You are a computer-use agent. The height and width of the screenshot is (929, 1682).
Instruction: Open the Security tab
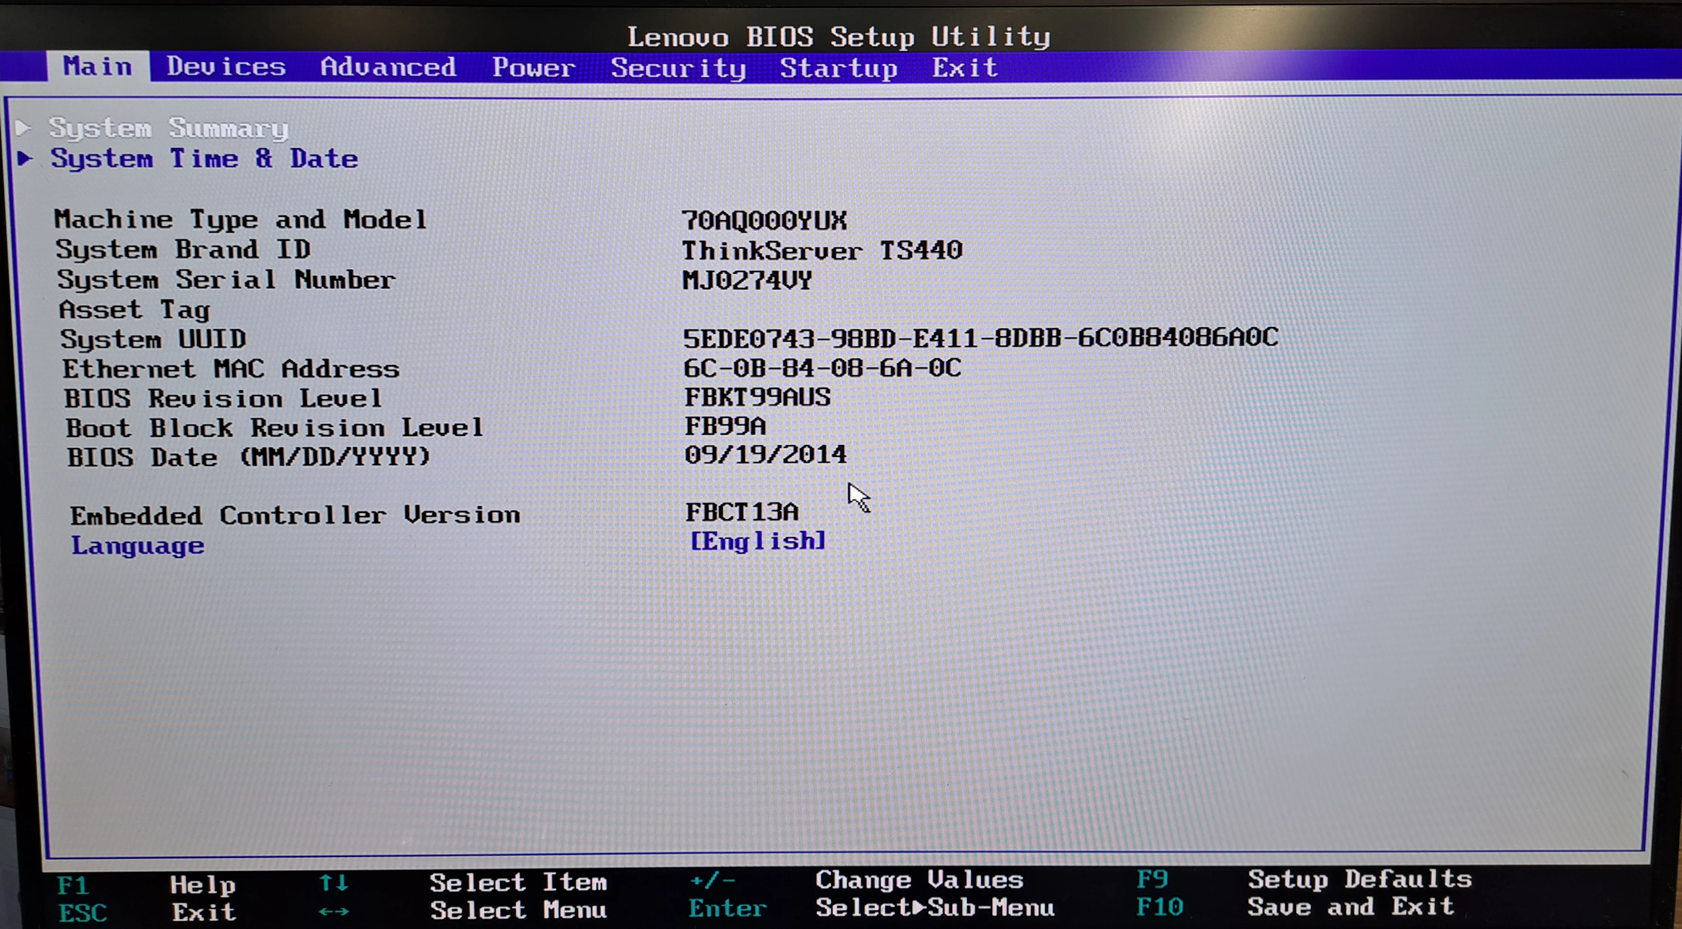coord(678,69)
